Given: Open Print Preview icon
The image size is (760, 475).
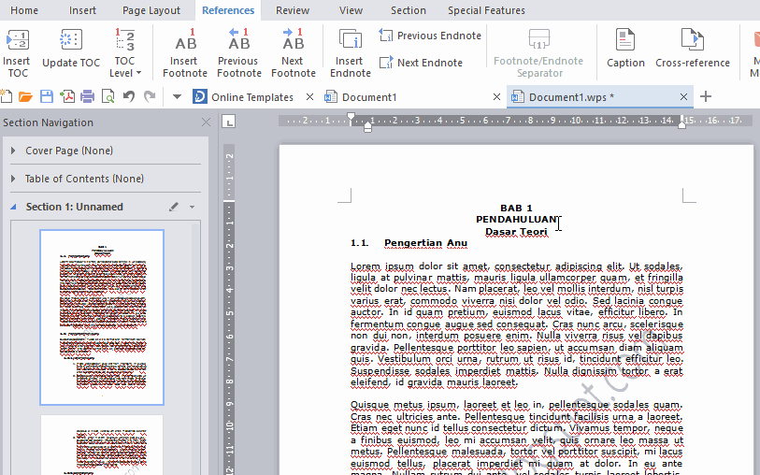Looking at the screenshot, I should click(108, 96).
